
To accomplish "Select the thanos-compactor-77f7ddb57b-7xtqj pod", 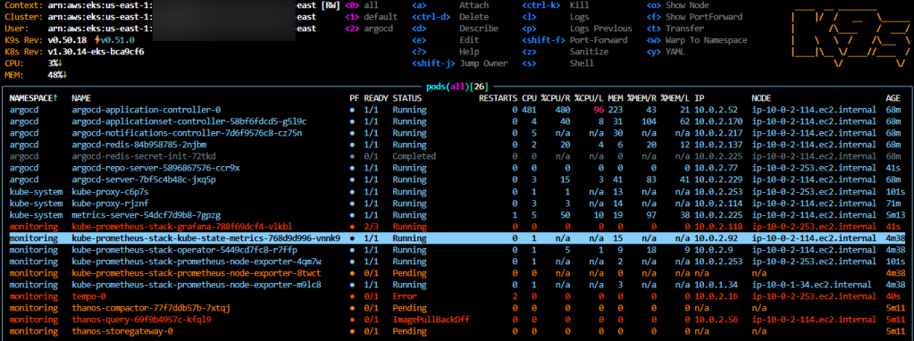I will tap(457, 308).
